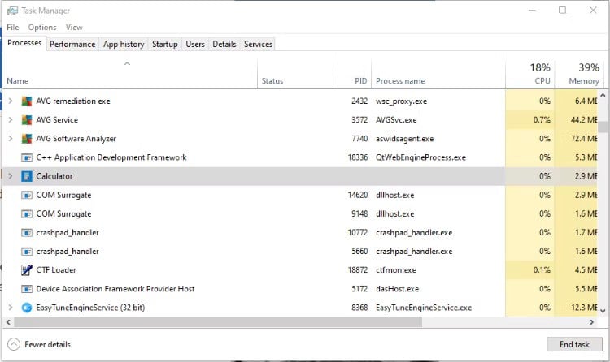610x362 pixels.
Task: Expand the Calculator process group
Action: tap(11, 176)
